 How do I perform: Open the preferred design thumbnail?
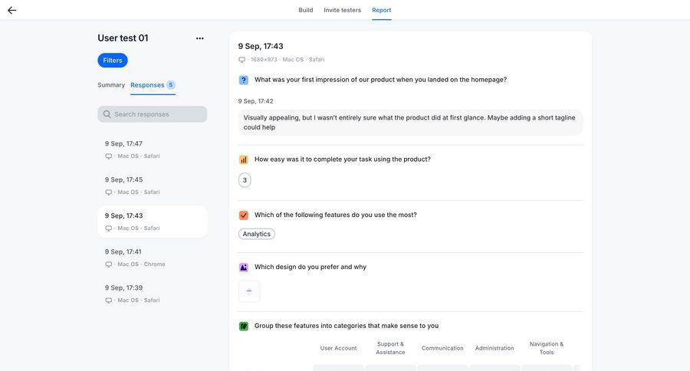pos(249,291)
